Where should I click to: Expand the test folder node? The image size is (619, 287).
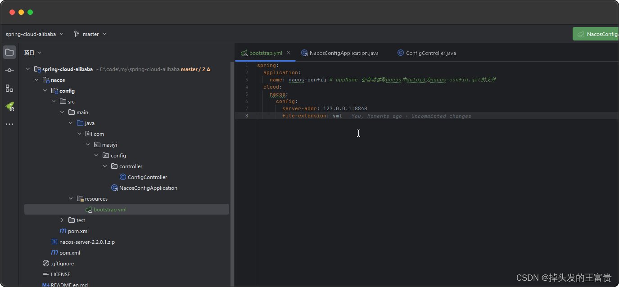click(x=62, y=220)
